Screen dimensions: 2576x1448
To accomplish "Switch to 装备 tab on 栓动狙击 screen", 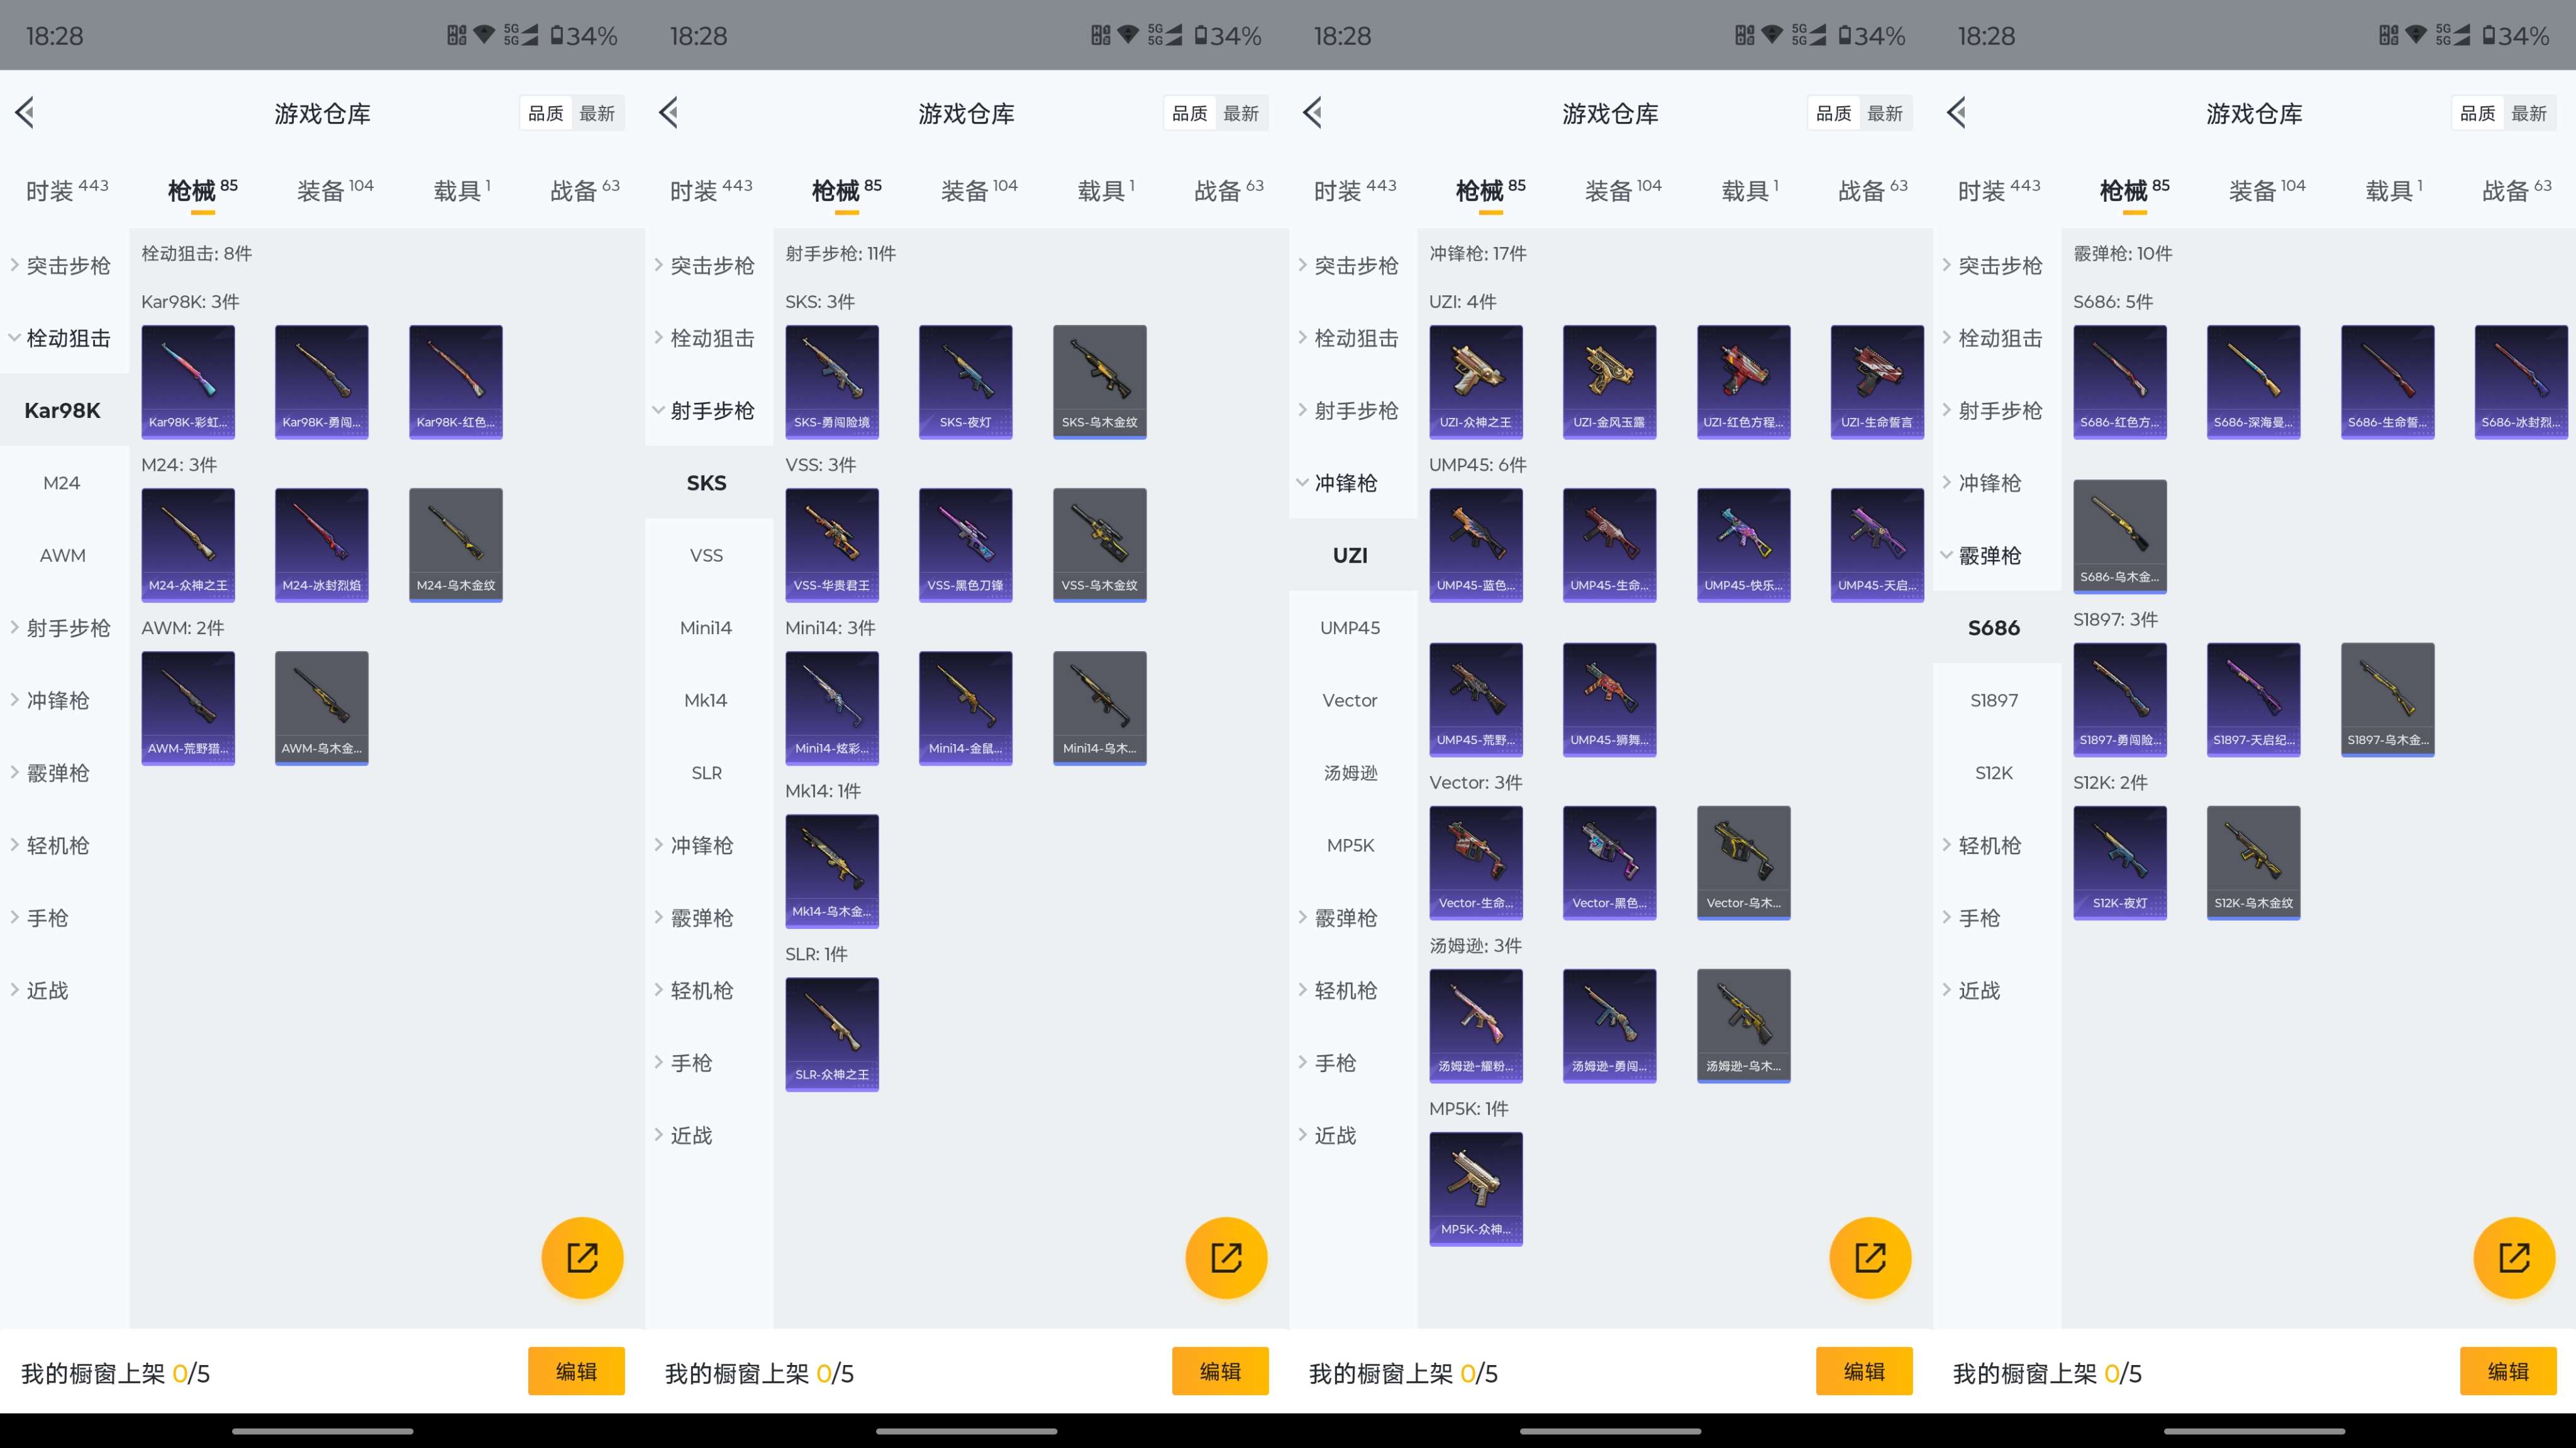I will click(x=335, y=190).
